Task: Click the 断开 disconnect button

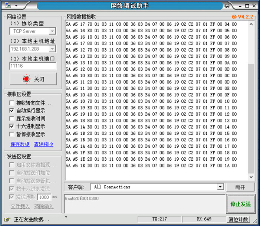Action: [240, 187]
